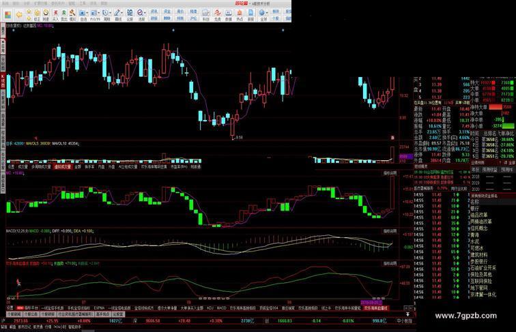Open the 个股公告 announcements tab

(x=31, y=314)
